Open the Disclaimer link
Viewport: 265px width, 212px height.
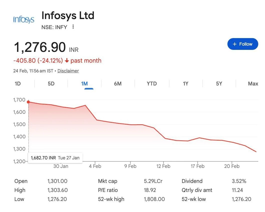(68, 71)
